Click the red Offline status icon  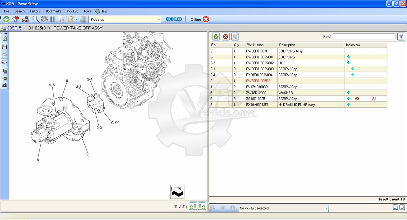point(206,19)
